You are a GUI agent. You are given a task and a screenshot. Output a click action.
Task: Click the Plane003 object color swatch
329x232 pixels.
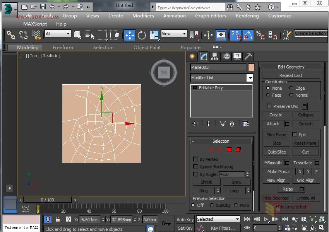click(251, 68)
